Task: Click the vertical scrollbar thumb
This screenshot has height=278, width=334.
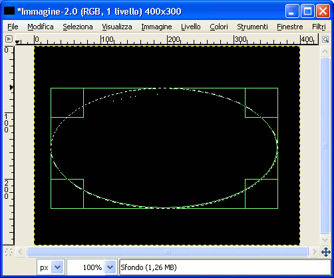Action: click(325, 146)
